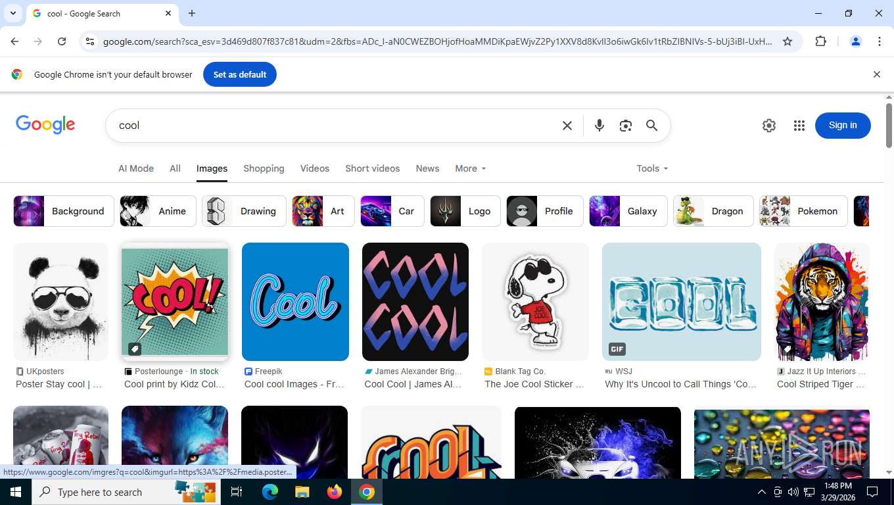Open a new tab
This screenshot has width=894, height=505.
pos(192,13)
